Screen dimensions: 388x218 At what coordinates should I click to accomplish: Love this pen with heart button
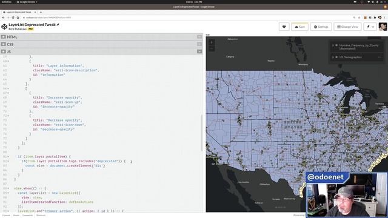coord(284,27)
